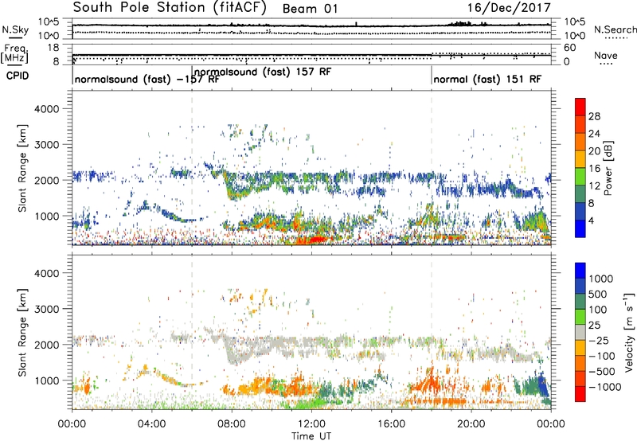
Task: Click the 'Time UT' axis title
Action: pyautogui.click(x=311, y=436)
